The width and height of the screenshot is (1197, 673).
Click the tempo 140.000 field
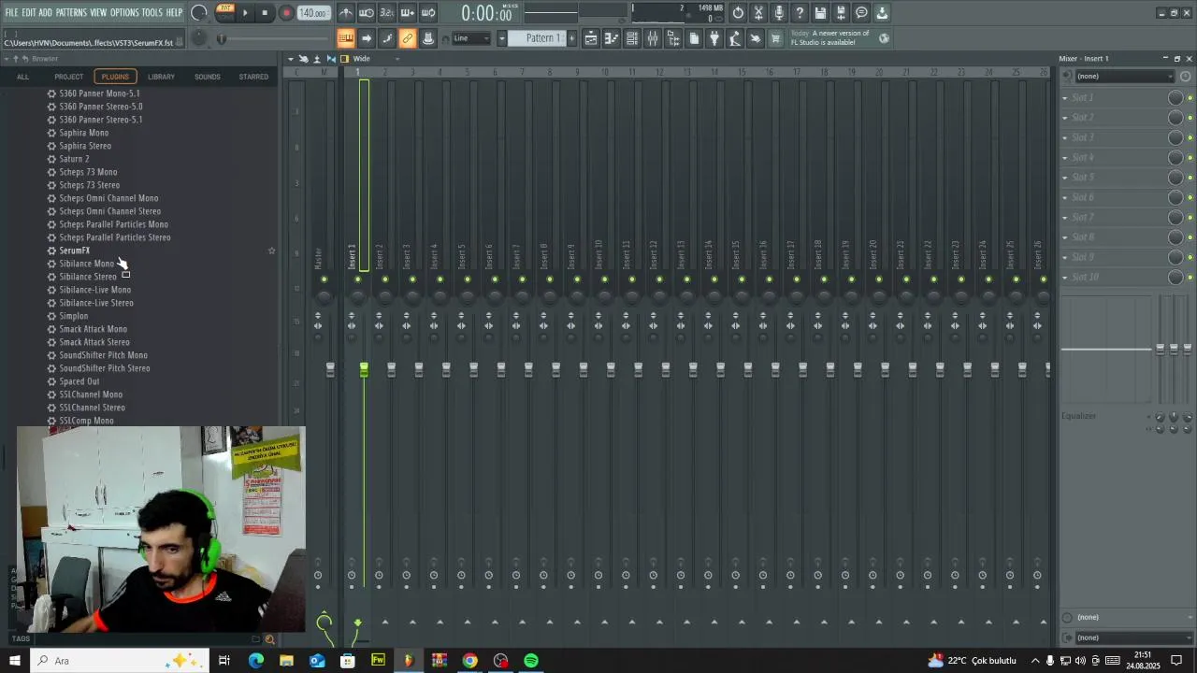pos(312,13)
